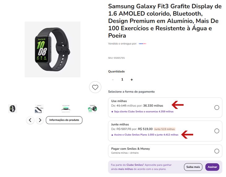Increase quantity with plus icon
Image resolution: width=226 pixels, height=177 pixels.
132,80
